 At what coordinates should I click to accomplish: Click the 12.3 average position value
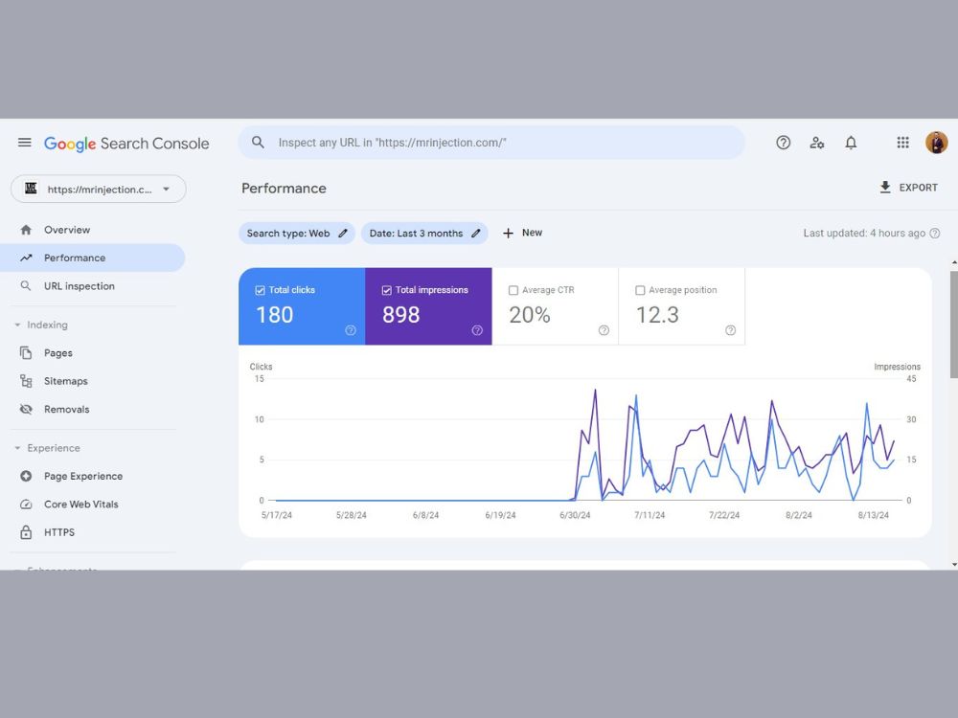(x=657, y=315)
